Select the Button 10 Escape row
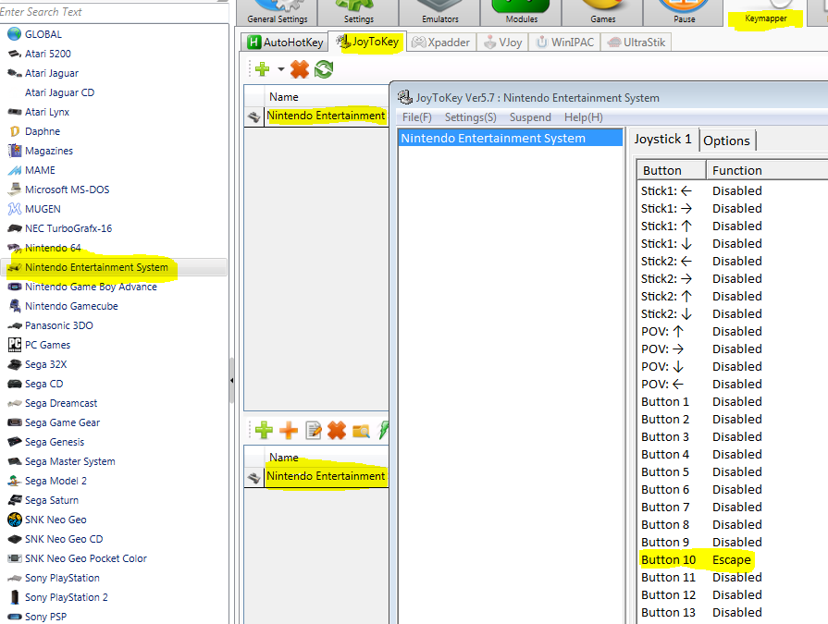This screenshot has height=624, width=828. point(696,560)
